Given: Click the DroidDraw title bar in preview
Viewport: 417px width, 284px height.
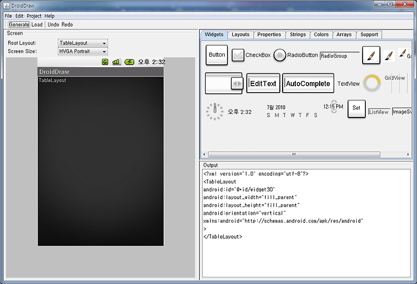Looking at the screenshot, I should [x=101, y=72].
